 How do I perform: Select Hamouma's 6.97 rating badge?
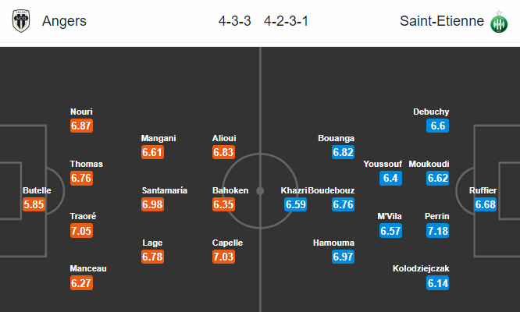(x=344, y=257)
